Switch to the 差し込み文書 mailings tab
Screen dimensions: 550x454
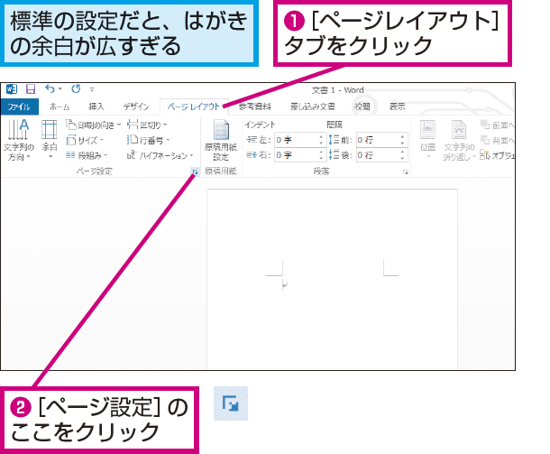[x=312, y=107]
